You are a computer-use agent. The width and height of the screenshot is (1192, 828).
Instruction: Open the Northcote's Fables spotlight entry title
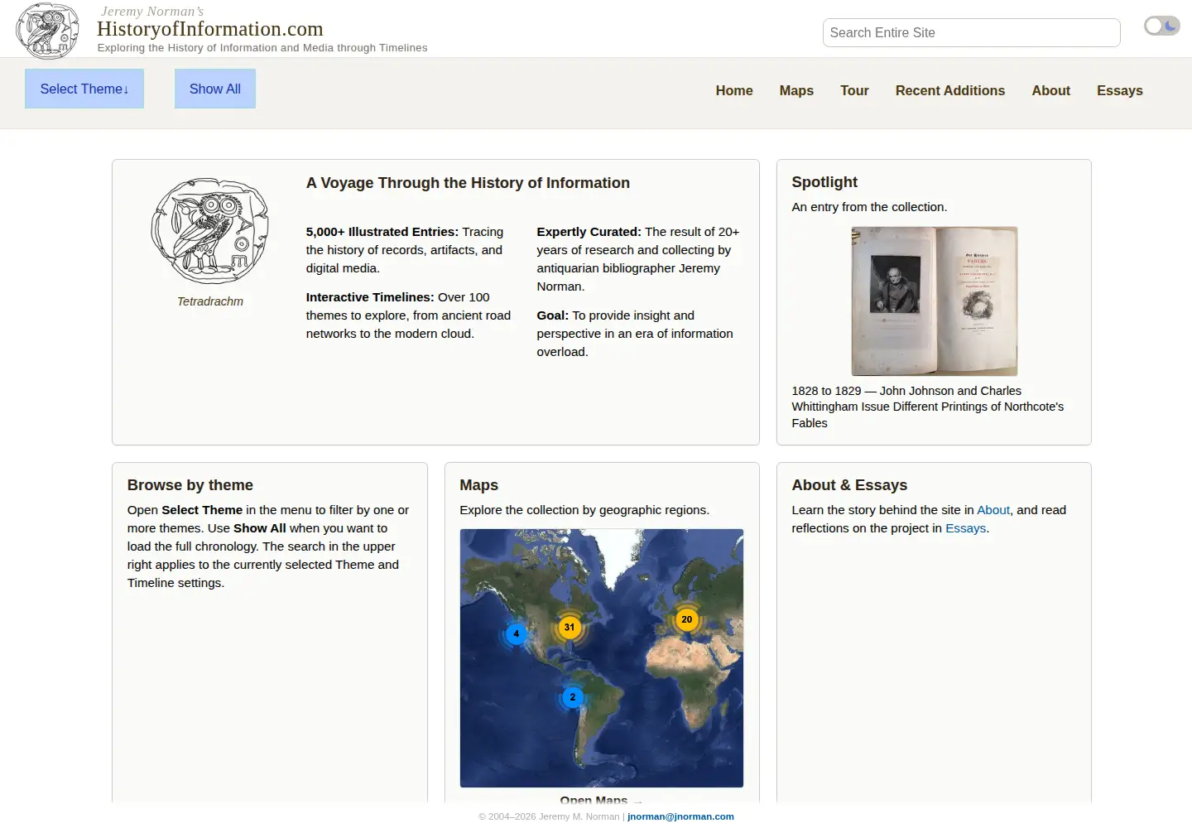(928, 407)
